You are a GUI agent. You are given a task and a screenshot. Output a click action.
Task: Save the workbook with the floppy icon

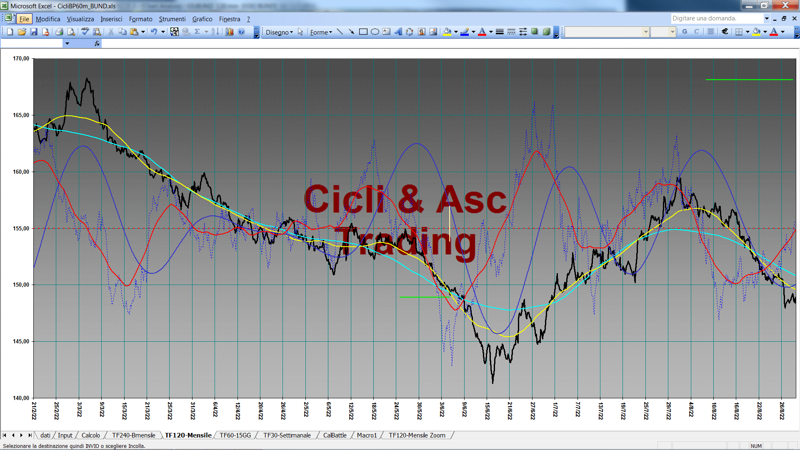(34, 32)
